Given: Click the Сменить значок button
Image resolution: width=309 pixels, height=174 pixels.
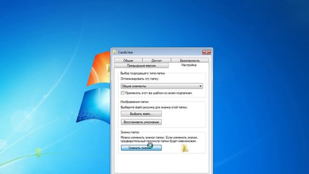Looking at the screenshot, I should tap(141, 148).
